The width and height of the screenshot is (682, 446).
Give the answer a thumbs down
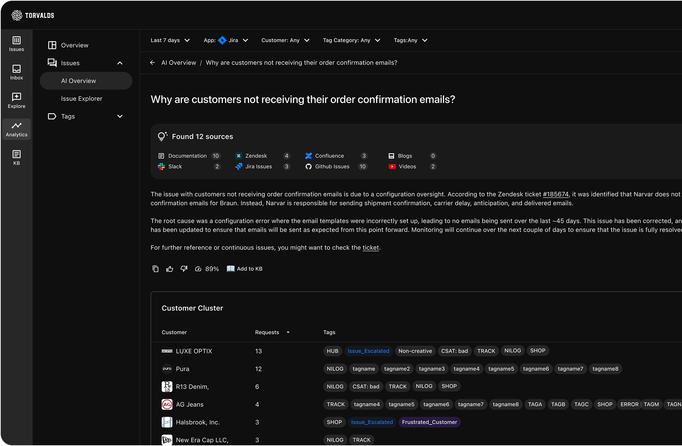184,269
